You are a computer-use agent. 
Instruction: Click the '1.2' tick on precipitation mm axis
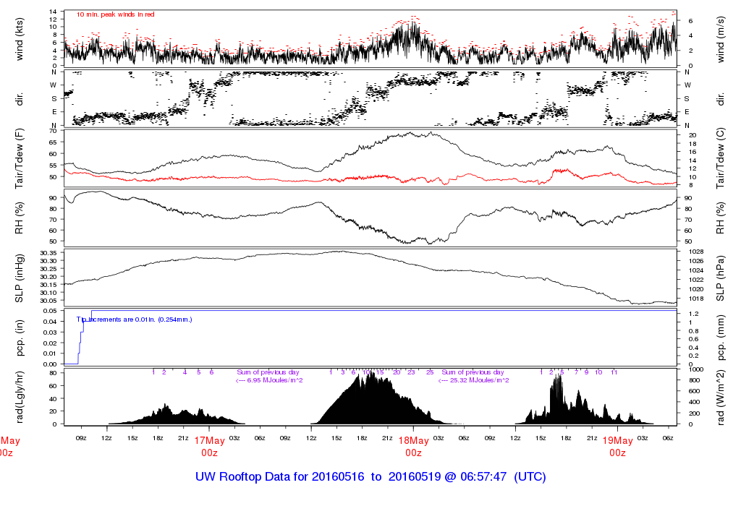(694, 314)
